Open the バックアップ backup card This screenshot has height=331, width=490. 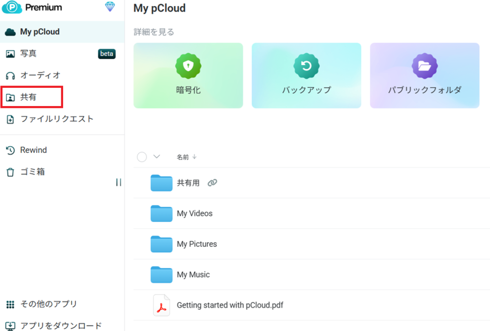(306, 75)
